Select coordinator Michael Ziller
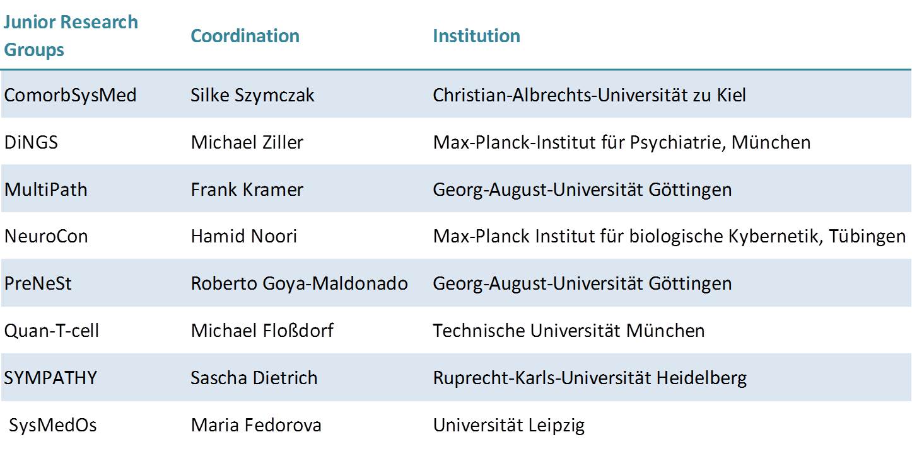The height and width of the screenshot is (449, 912). click(247, 142)
